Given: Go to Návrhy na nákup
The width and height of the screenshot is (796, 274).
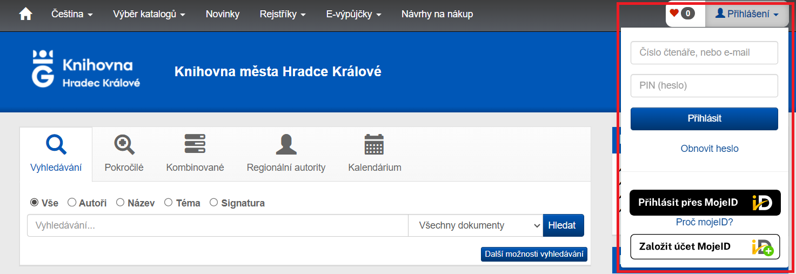Looking at the screenshot, I should tap(437, 15).
